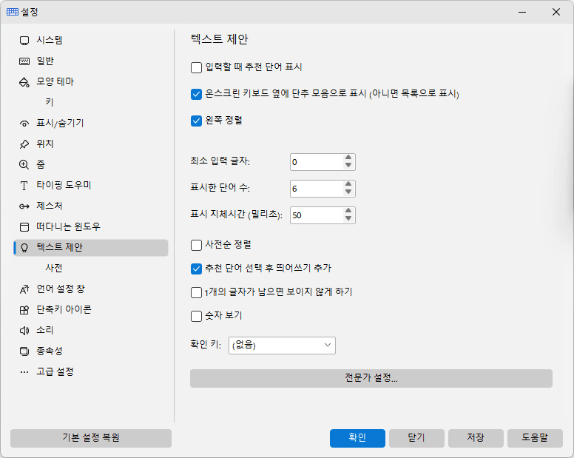
Task: Select 모양 테마 in the sidebar
Action: [91, 82]
